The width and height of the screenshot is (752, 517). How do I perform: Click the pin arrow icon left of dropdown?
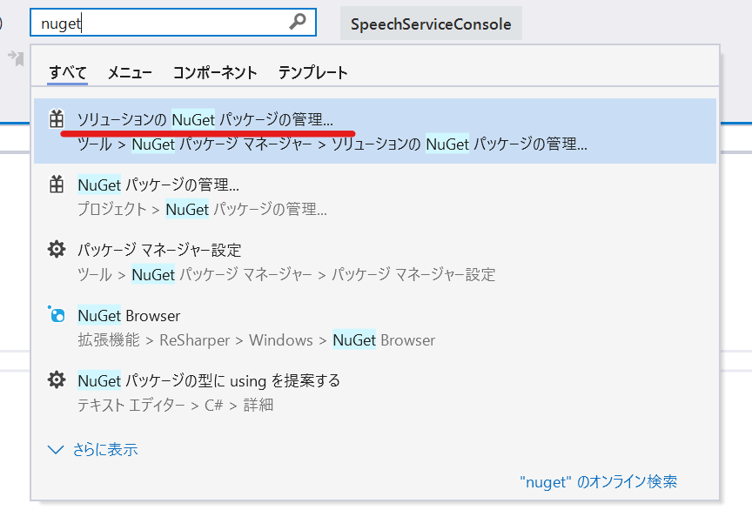(x=16, y=57)
